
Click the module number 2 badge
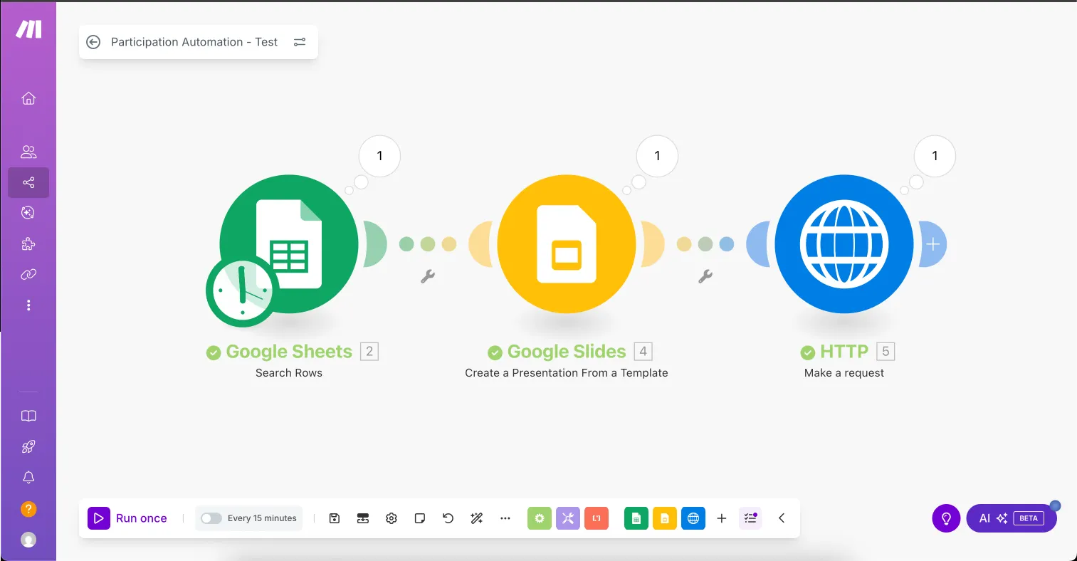(369, 352)
